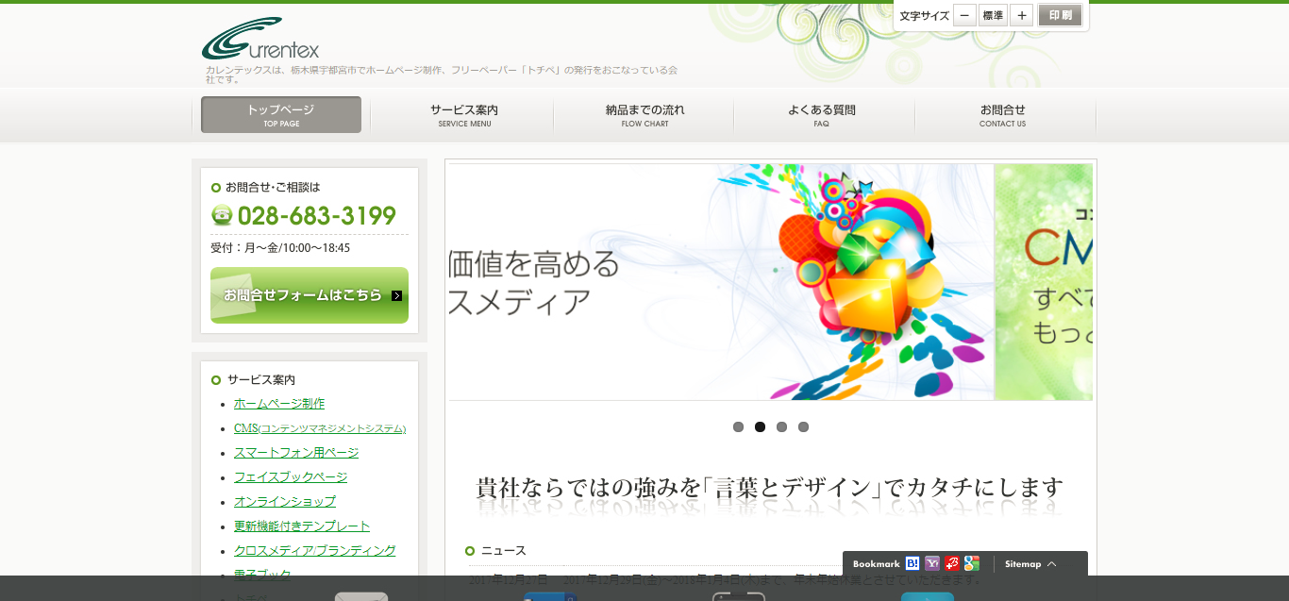
Task: Decrease font size with minus button
Action: 964,15
